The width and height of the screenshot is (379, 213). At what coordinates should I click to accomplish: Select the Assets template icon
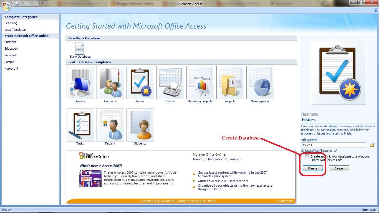coord(80,83)
